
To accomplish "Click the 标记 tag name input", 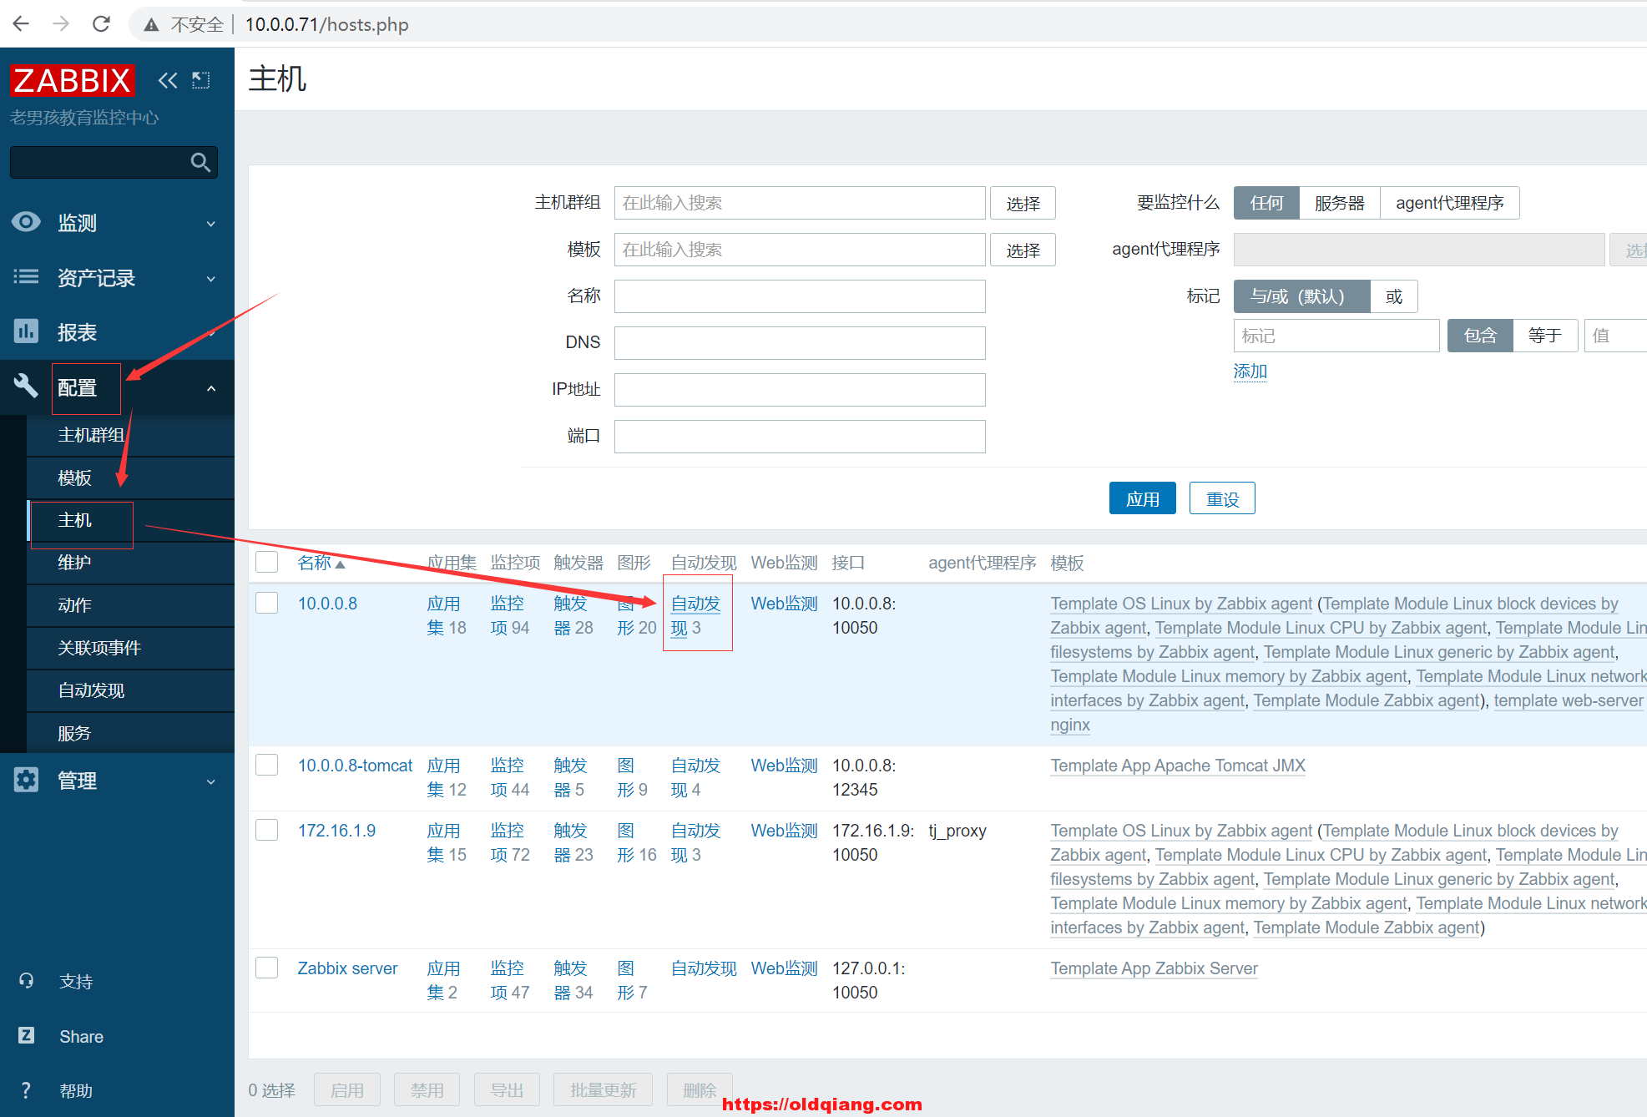I will (x=1336, y=336).
